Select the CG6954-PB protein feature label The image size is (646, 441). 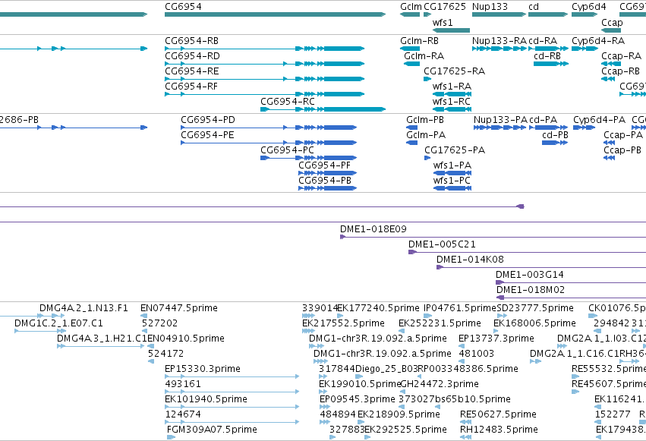click(325, 181)
